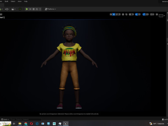The width and height of the screenshot is (168, 126).
Task: Toggle rotation angle snapping
Action: tap(136, 14)
